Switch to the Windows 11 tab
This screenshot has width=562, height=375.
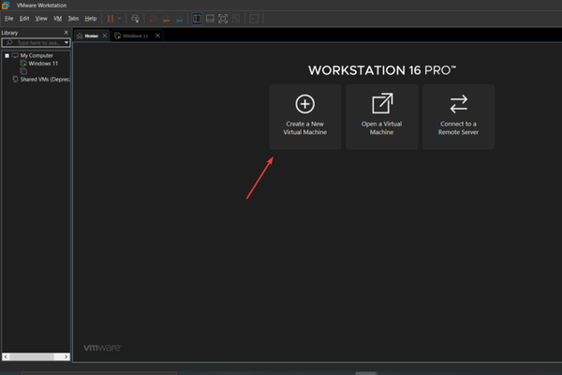pyautogui.click(x=136, y=36)
